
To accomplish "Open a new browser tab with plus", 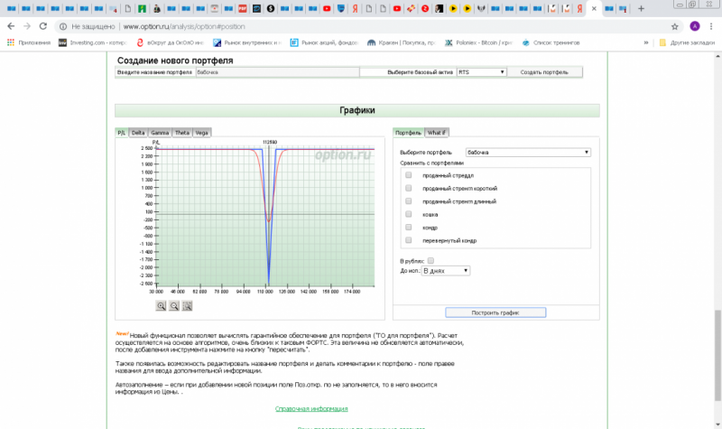I will 642,8.
